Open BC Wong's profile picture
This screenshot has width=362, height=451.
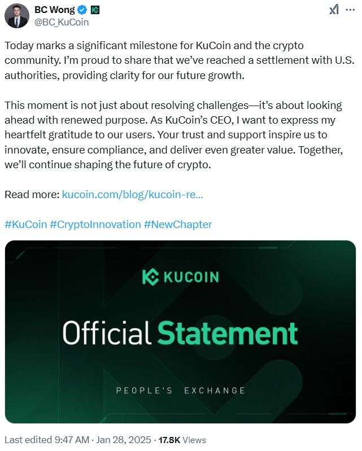click(17, 15)
